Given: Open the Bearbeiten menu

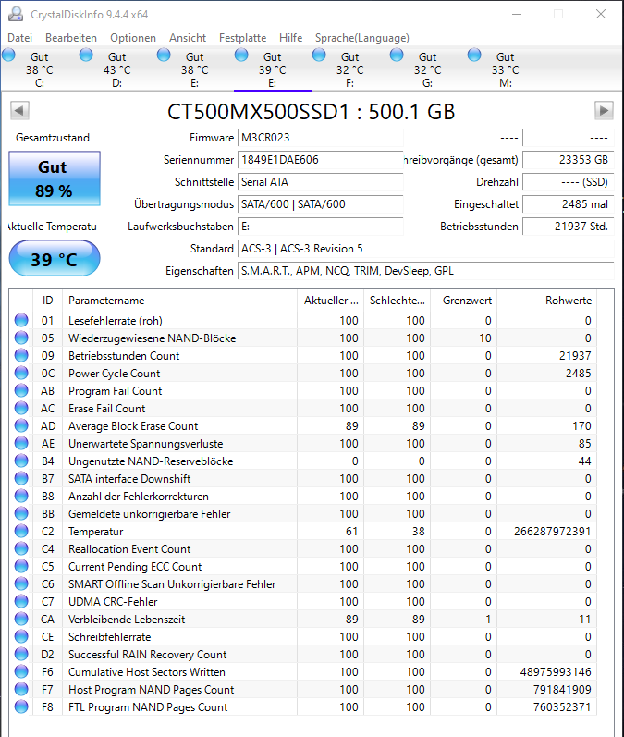Looking at the screenshot, I should click(x=71, y=38).
